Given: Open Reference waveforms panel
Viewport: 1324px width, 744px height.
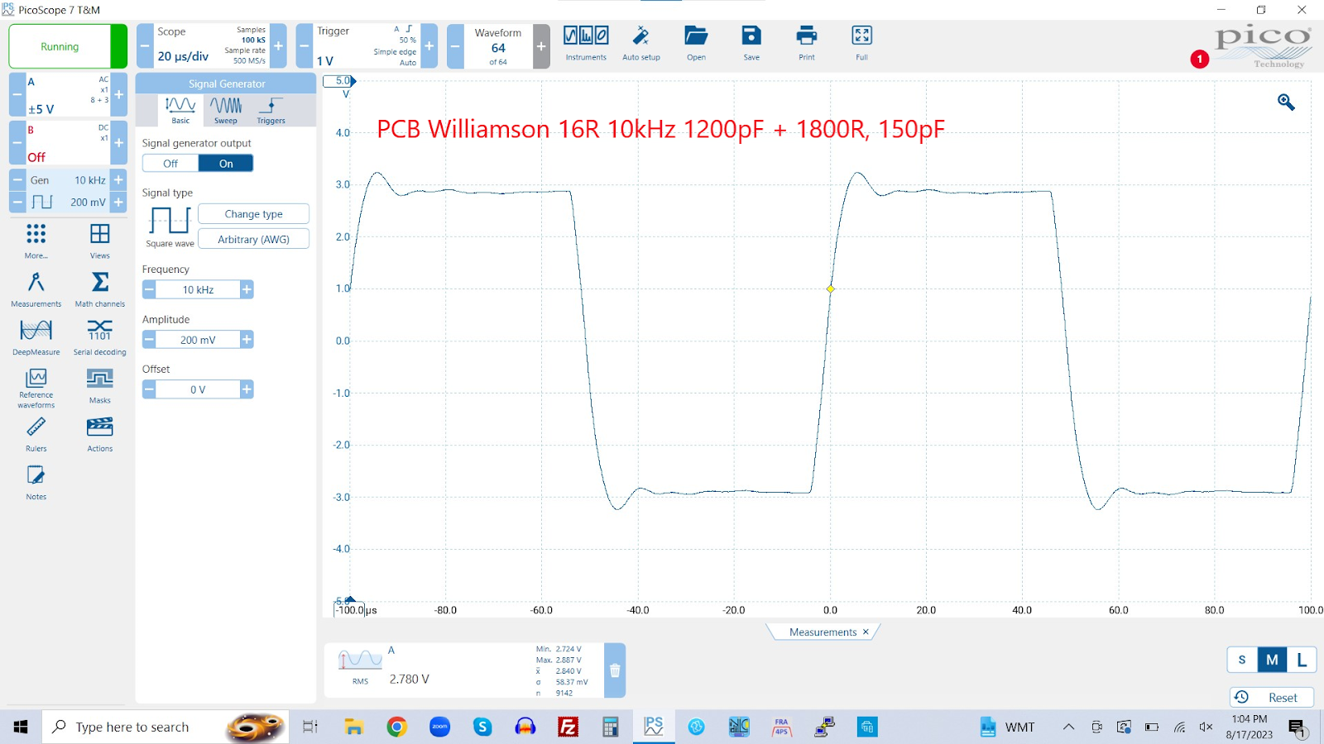Looking at the screenshot, I should coord(36,385).
